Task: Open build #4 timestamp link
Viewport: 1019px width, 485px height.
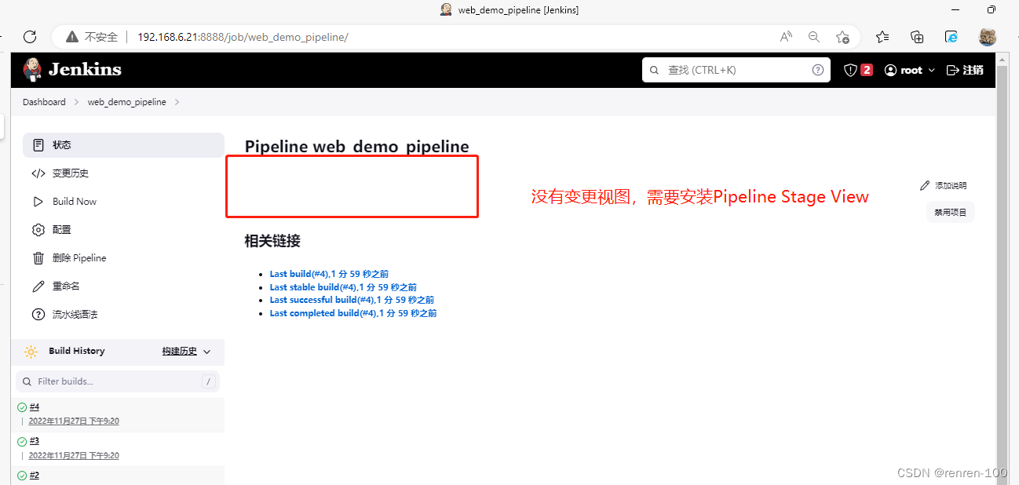Action: click(74, 421)
